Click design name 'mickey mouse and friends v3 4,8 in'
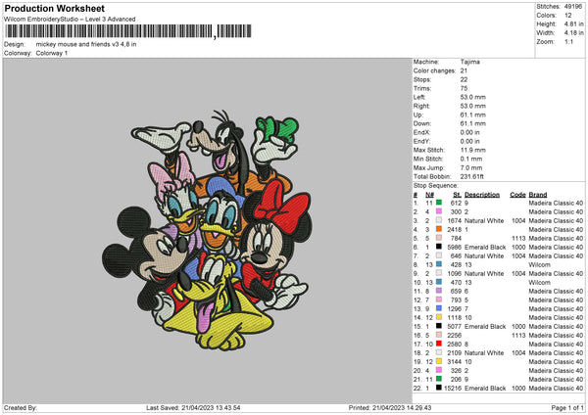The image size is (588, 415). point(86,44)
